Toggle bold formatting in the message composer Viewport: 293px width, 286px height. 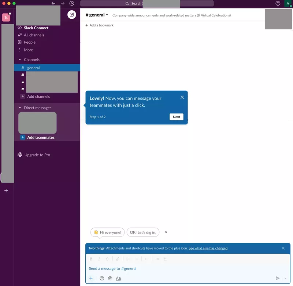click(x=91, y=259)
